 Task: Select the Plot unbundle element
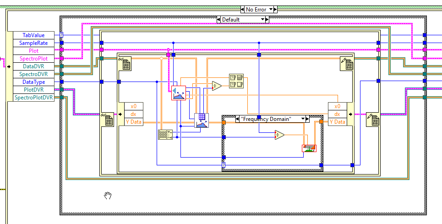33,51
